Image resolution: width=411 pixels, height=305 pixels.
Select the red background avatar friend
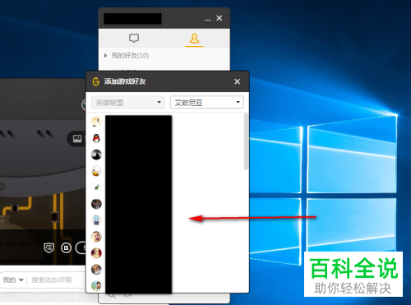click(96, 253)
